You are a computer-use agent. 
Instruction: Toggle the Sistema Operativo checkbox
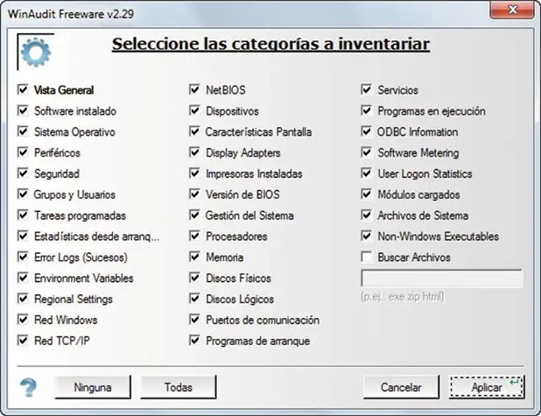pyautogui.click(x=23, y=131)
